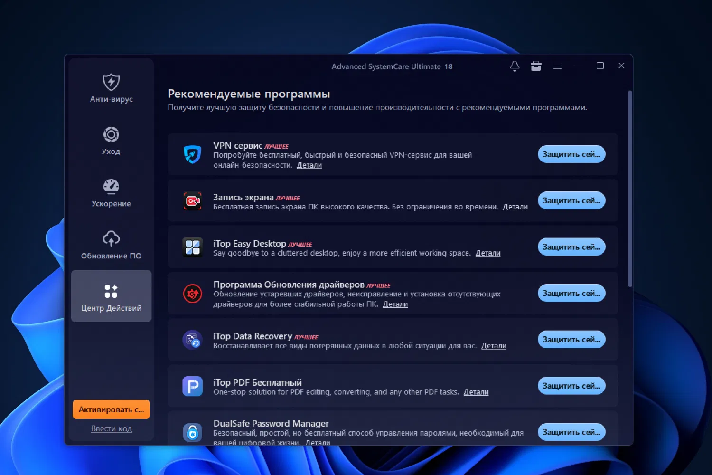Switch to Обновление ПО cloud section
Viewport: 712px width, 475px height.
[x=111, y=245]
